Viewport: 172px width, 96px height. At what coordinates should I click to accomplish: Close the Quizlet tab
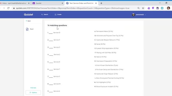pyautogui.click(x=62, y=3)
